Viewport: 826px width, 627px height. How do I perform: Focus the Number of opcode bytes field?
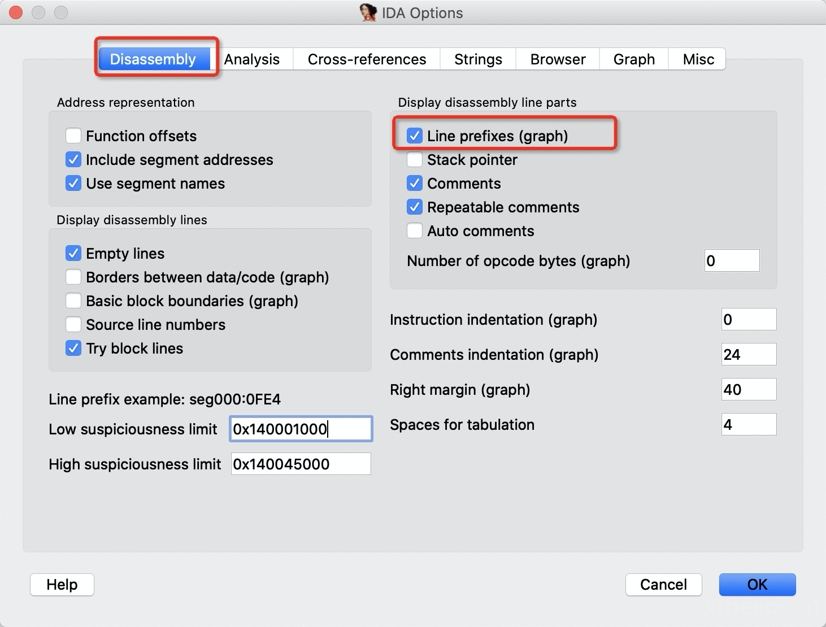(732, 260)
